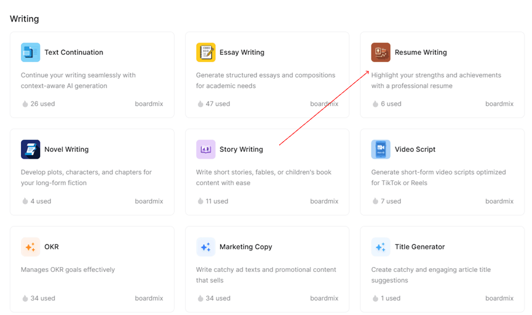Open the Novel Writing title
This screenshot has height=315, width=532.
click(66, 150)
